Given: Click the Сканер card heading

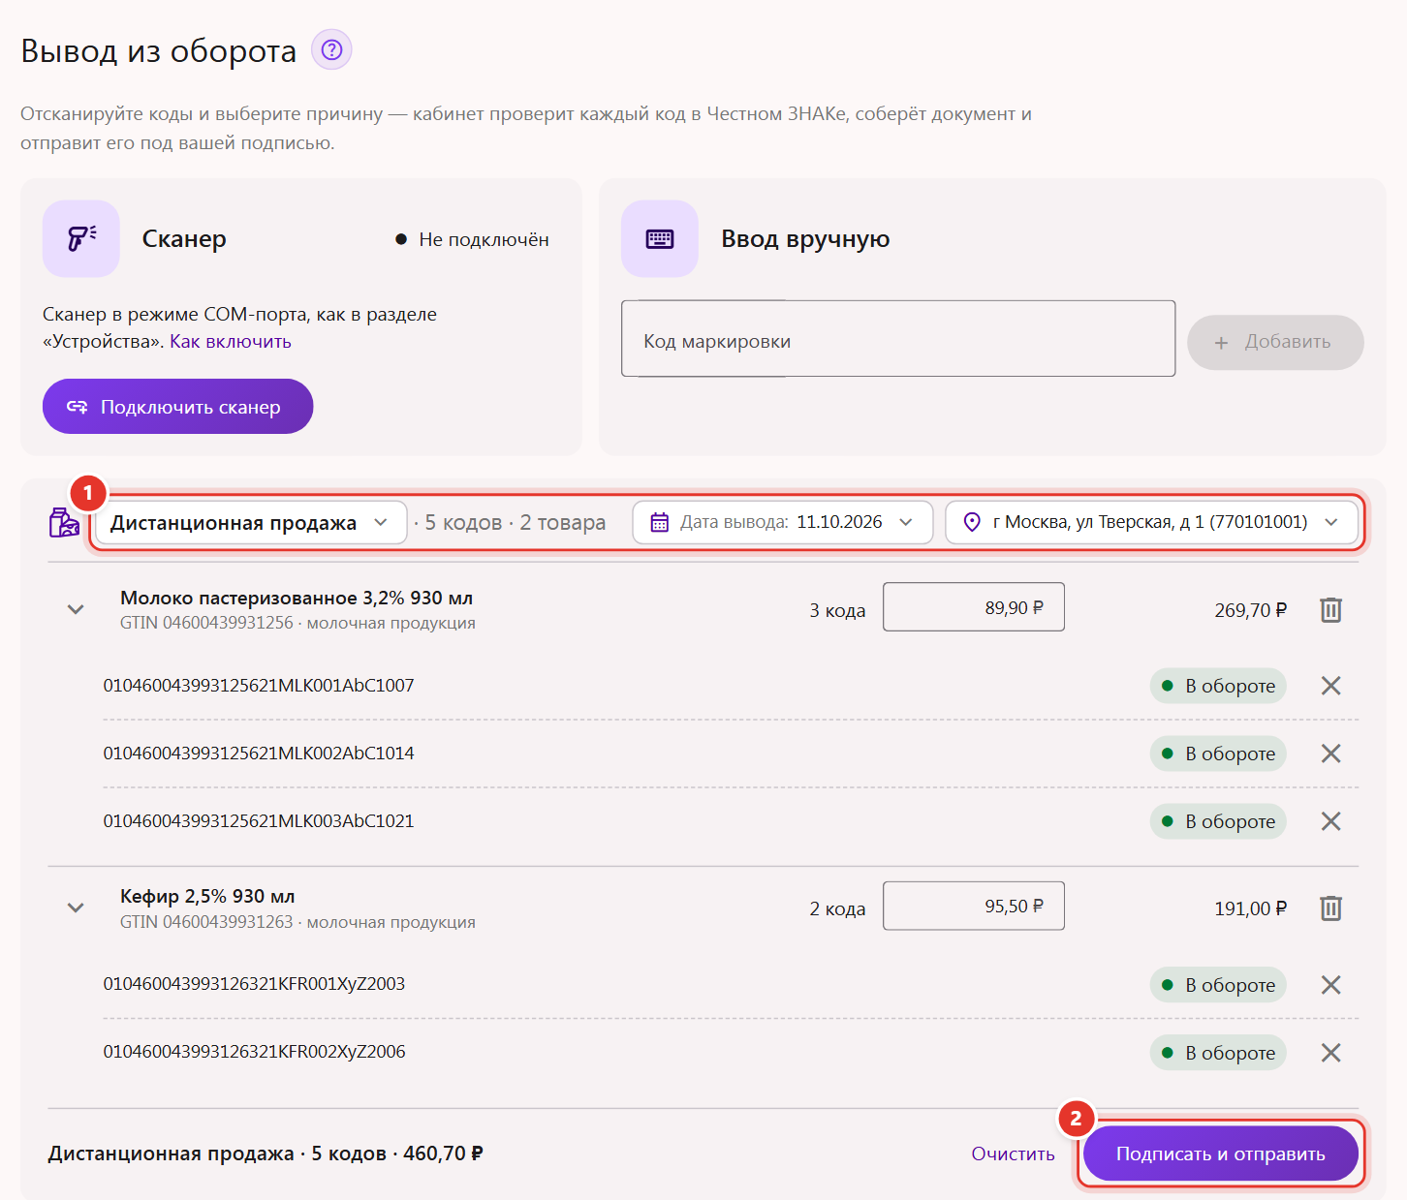Looking at the screenshot, I should pyautogui.click(x=184, y=239).
